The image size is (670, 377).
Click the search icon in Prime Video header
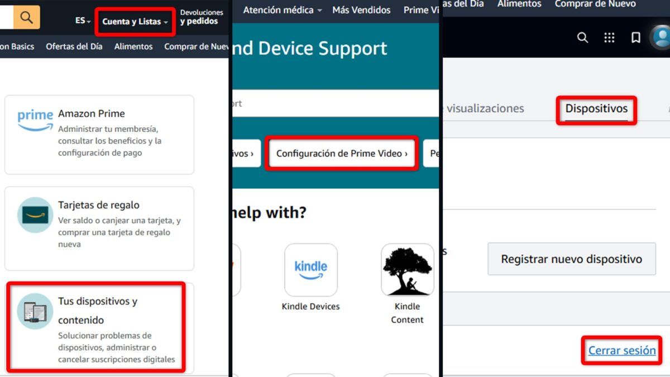click(582, 37)
